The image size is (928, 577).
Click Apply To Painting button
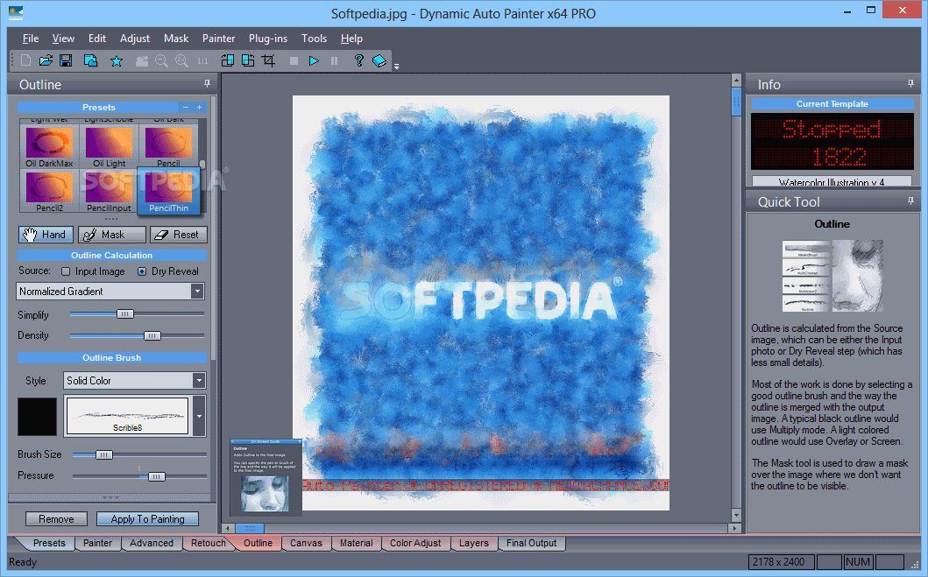(147, 518)
